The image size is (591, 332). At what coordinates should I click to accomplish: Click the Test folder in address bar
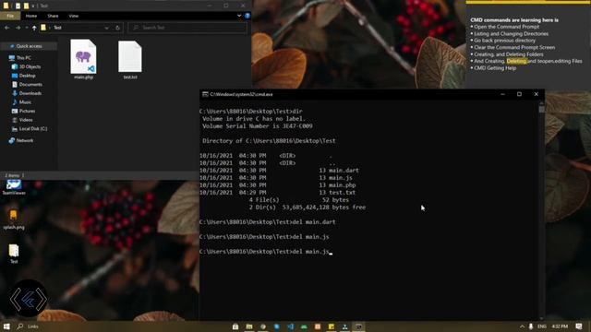[57, 28]
